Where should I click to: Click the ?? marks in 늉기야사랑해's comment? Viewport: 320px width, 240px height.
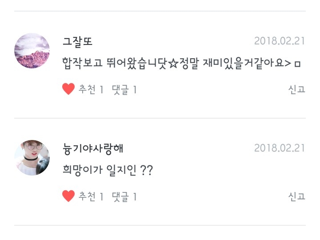(x=146, y=170)
